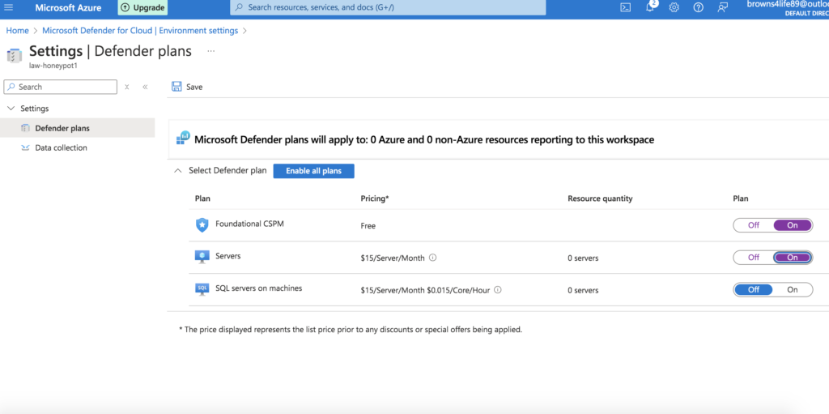829x414 pixels.
Task: Click the Servers plan monitor icon
Action: [x=202, y=257]
